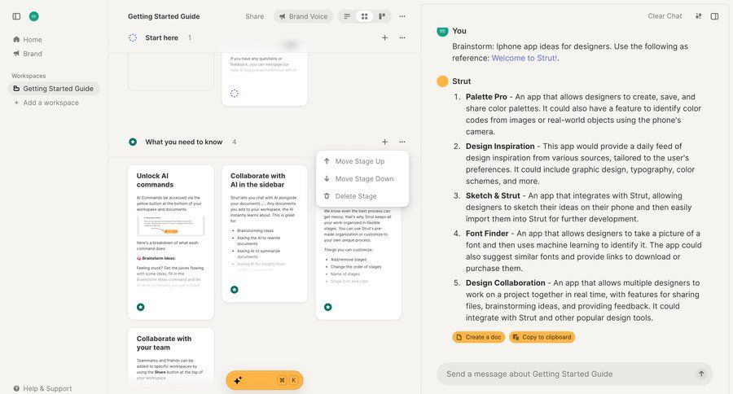Open the Welcome to Strut! link
733x394 pixels.
pyautogui.click(x=524, y=58)
